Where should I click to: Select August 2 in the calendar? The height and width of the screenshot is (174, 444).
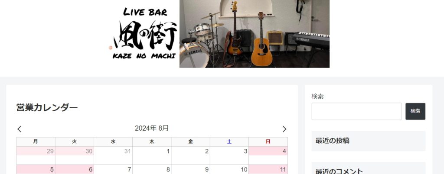tap(191, 156)
